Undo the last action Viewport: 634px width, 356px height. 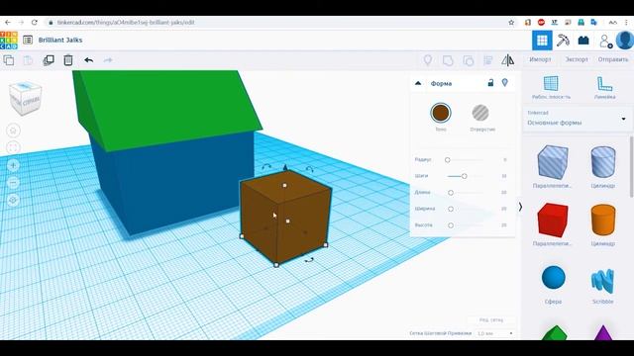tap(88, 60)
